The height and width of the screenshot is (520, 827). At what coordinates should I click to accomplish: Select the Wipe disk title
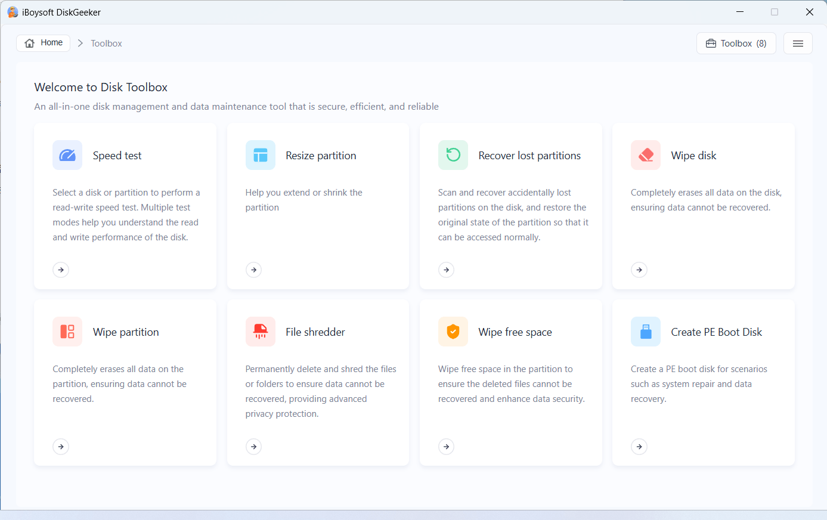693,156
